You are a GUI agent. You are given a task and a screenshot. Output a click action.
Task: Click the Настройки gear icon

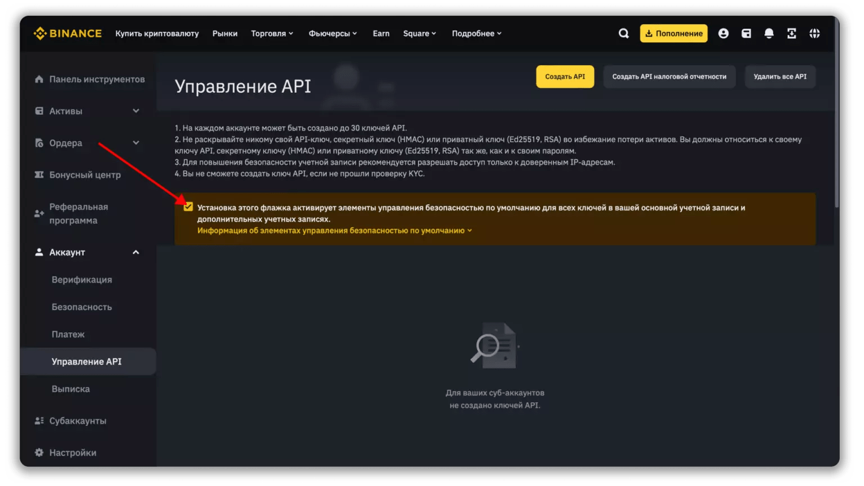point(39,453)
